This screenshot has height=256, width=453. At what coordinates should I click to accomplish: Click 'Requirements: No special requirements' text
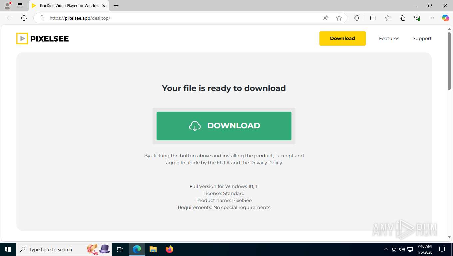(224, 207)
